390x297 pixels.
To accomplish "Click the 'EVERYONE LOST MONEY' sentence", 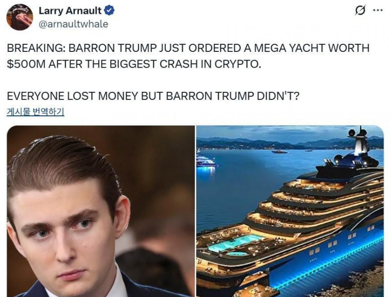I will click(153, 96).
